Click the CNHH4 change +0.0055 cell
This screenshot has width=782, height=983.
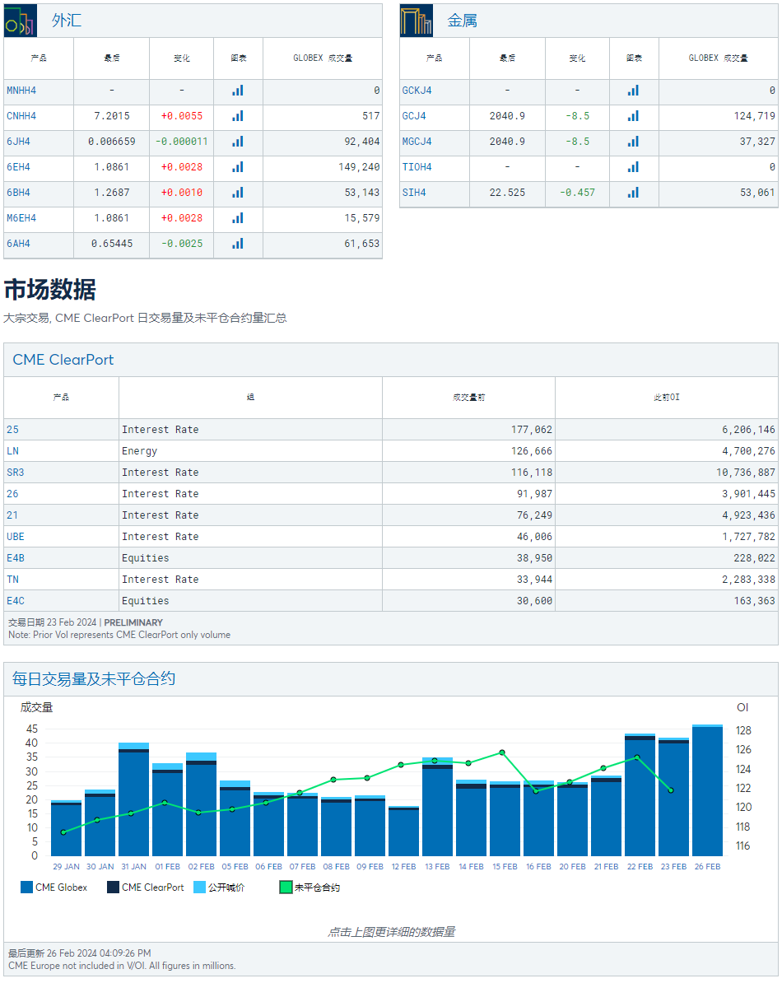click(x=182, y=116)
